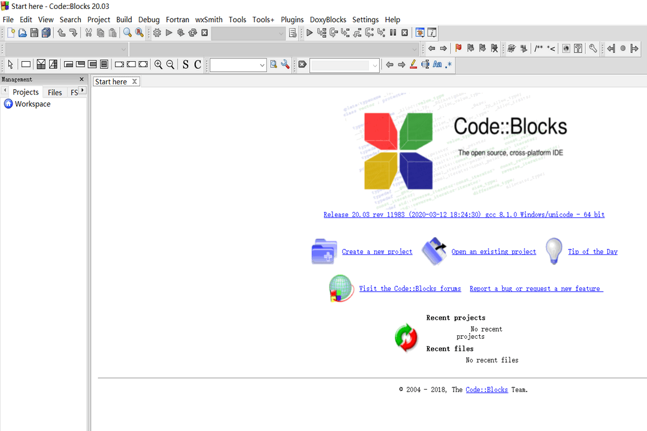Click the Cut scissors icon
The image size is (647, 431).
[x=88, y=32]
